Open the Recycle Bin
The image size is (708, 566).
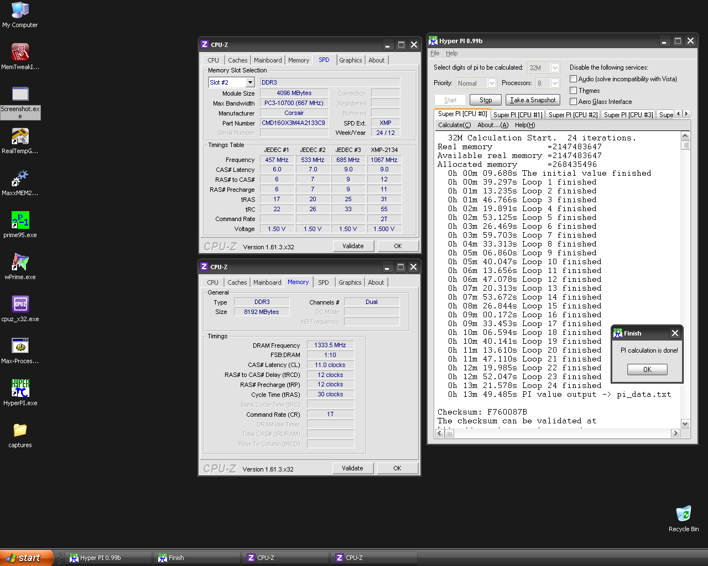coord(684,518)
